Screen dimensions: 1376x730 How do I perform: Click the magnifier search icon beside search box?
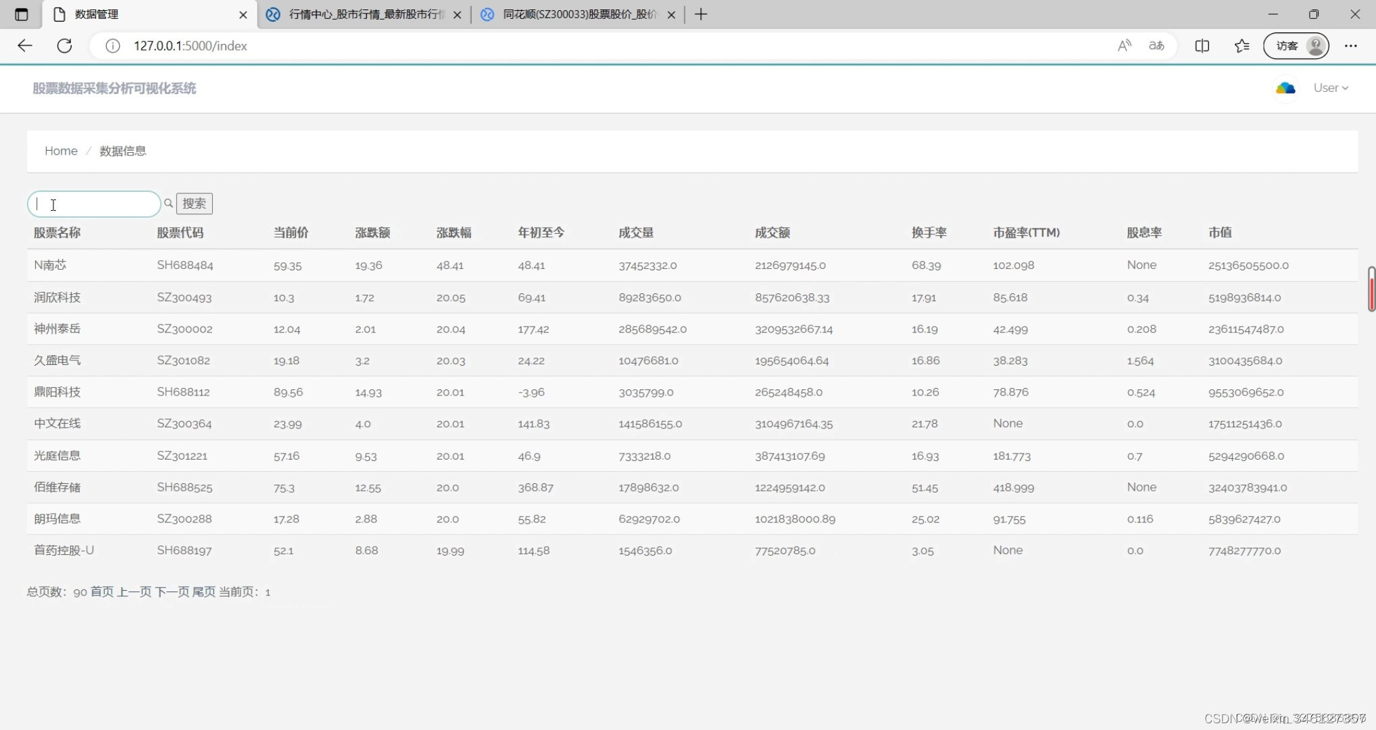point(168,203)
